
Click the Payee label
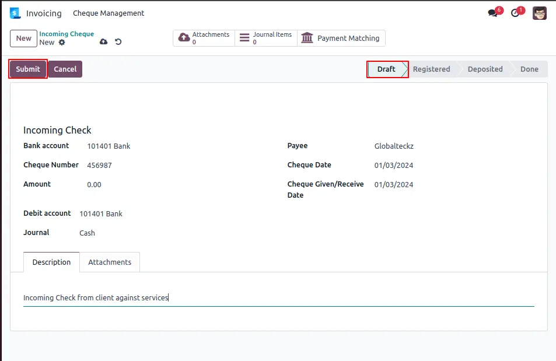[x=298, y=146]
